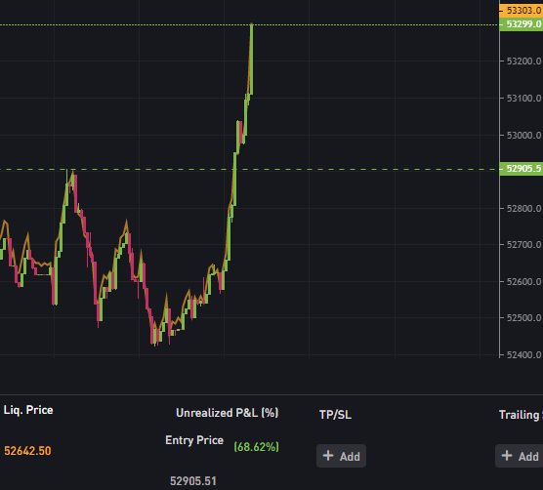Click the entry price value 52905.51
This screenshot has width=543, height=490.
(193, 481)
